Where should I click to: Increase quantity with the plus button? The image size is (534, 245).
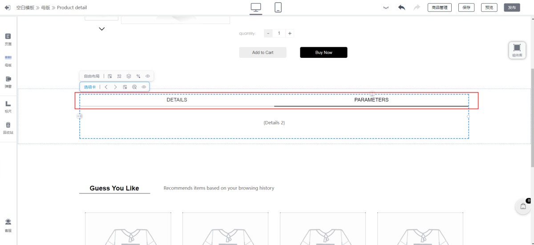(x=290, y=33)
